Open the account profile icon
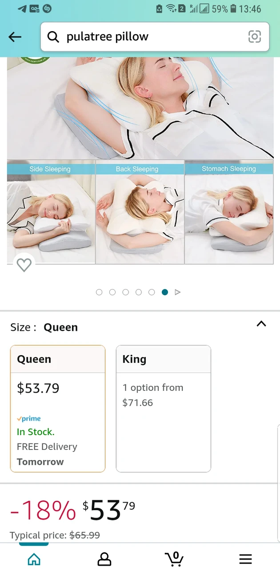280x575 pixels. click(104, 559)
